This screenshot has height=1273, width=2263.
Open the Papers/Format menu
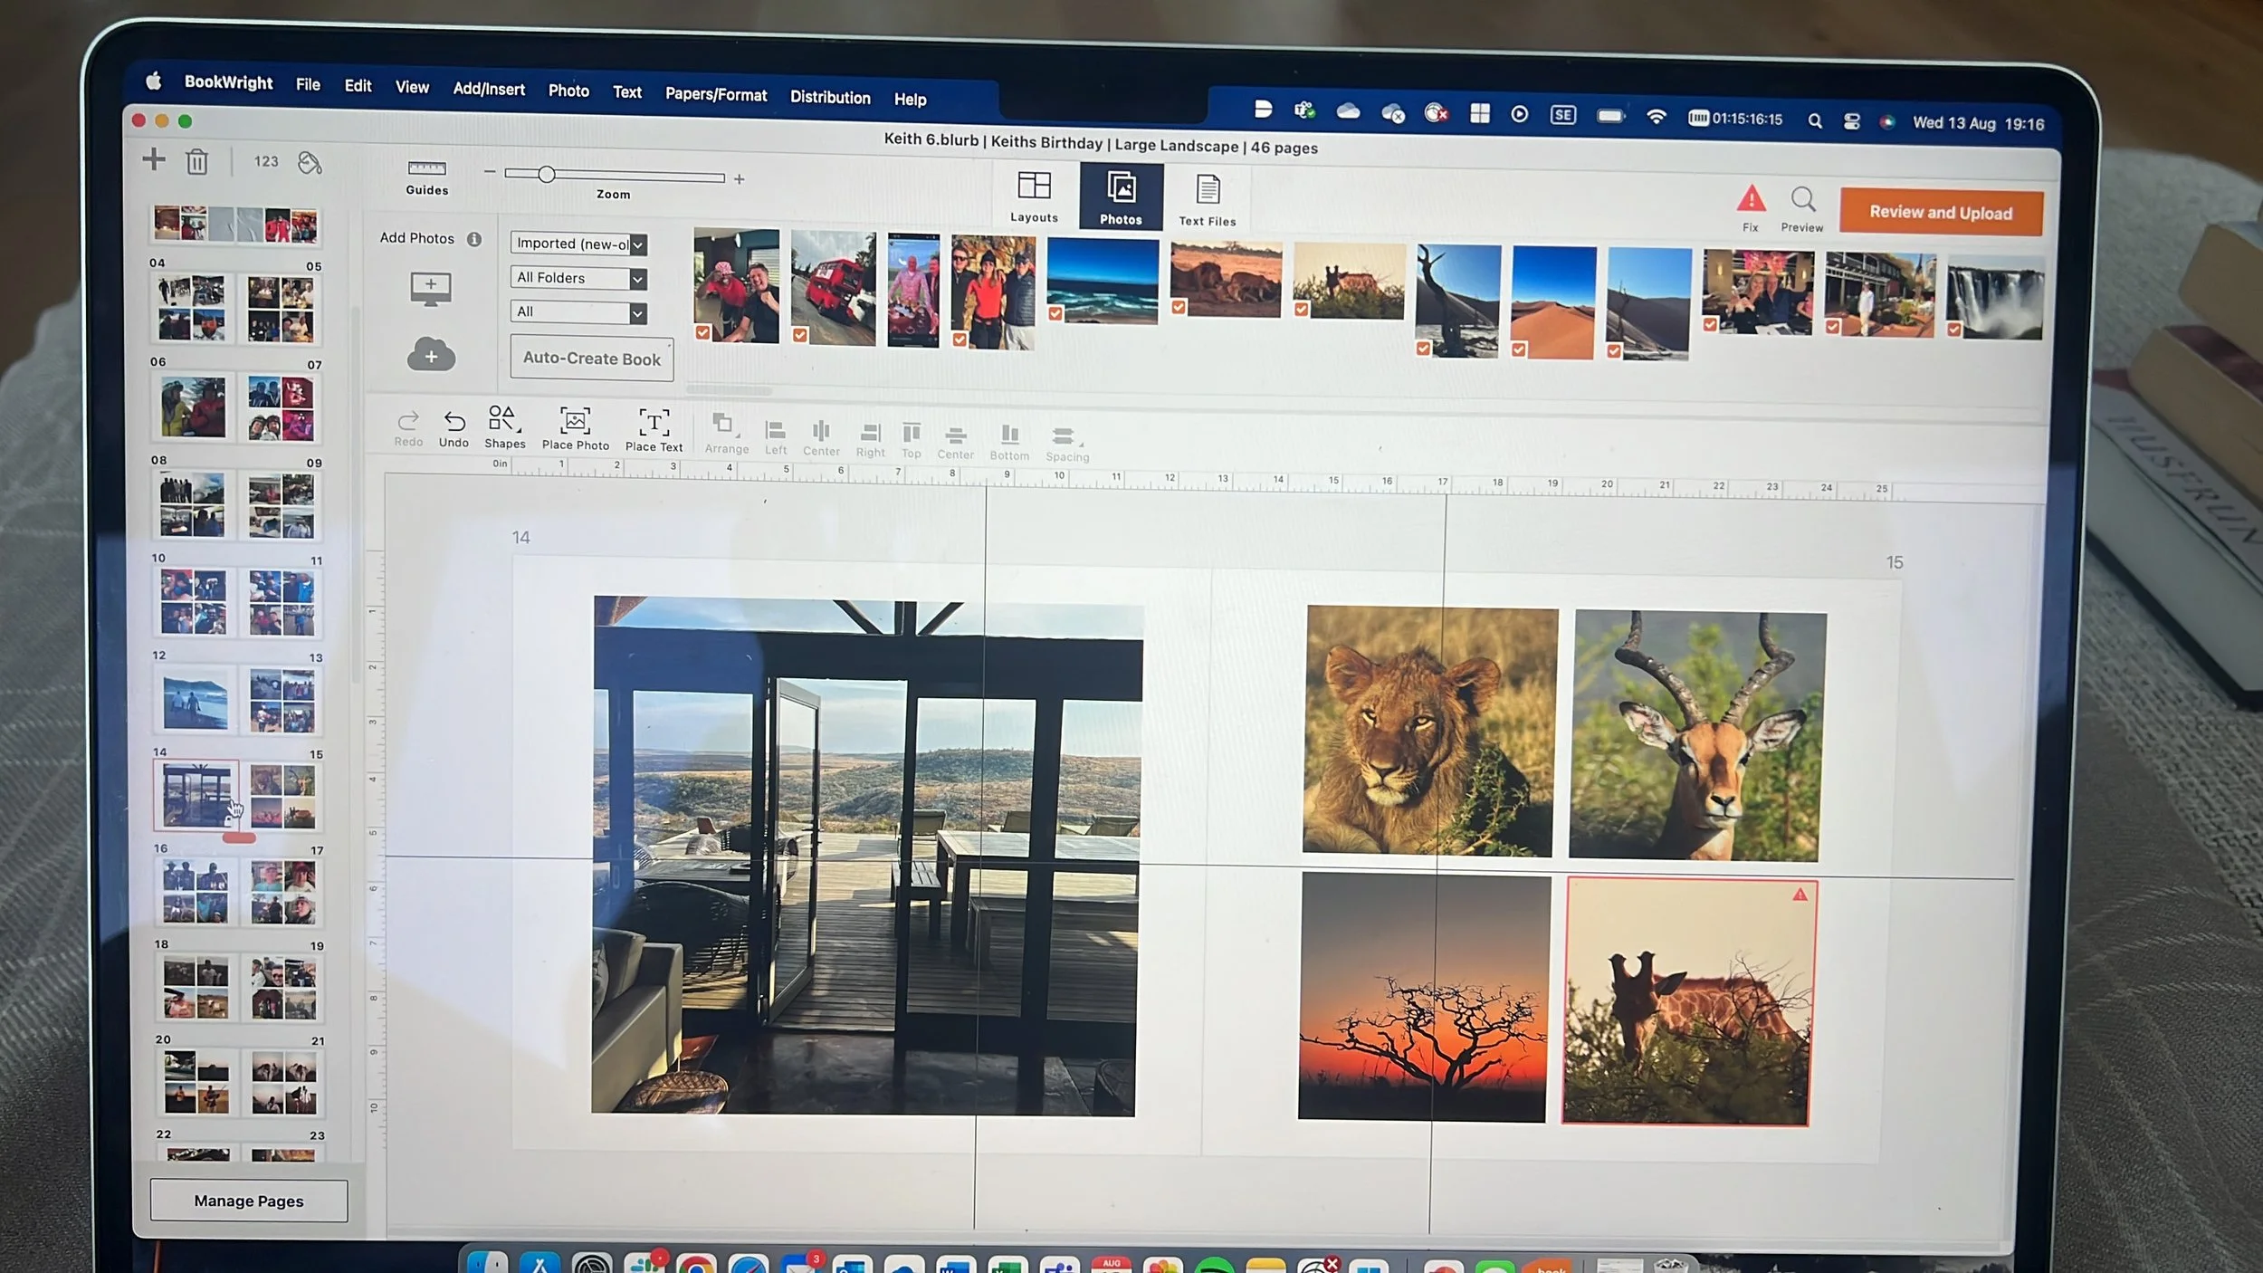(715, 94)
